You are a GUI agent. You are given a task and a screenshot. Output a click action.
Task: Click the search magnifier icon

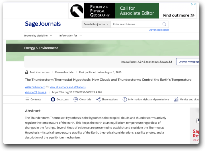coord(164,24)
